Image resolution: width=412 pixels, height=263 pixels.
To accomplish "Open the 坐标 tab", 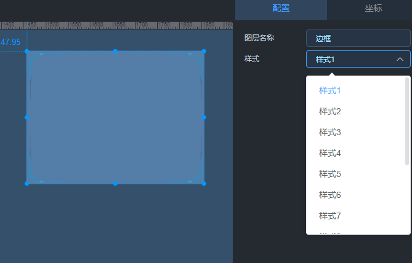I will coord(373,9).
